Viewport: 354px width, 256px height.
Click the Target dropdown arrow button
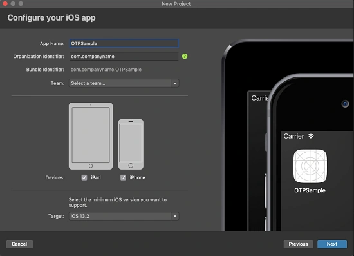click(175, 216)
